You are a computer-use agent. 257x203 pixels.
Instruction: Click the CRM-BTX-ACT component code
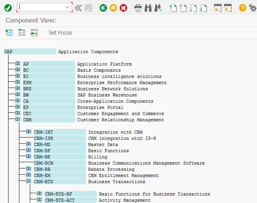point(71,200)
